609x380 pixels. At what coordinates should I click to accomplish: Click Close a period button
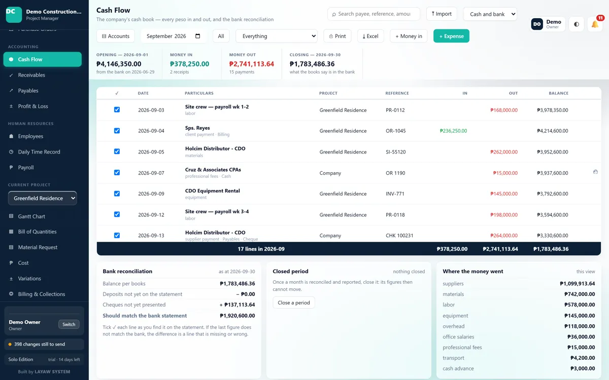pos(294,302)
